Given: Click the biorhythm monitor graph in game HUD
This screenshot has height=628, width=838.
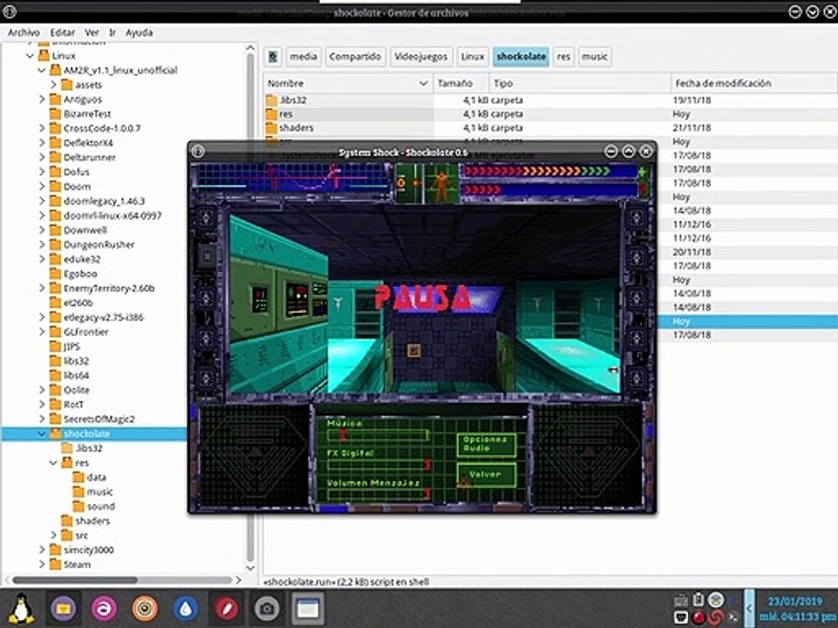Looking at the screenshot, I should (292, 178).
